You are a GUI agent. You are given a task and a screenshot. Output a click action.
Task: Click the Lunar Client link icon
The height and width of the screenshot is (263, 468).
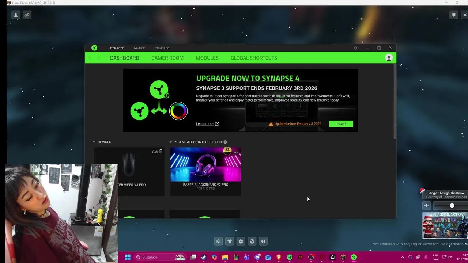(x=27, y=15)
